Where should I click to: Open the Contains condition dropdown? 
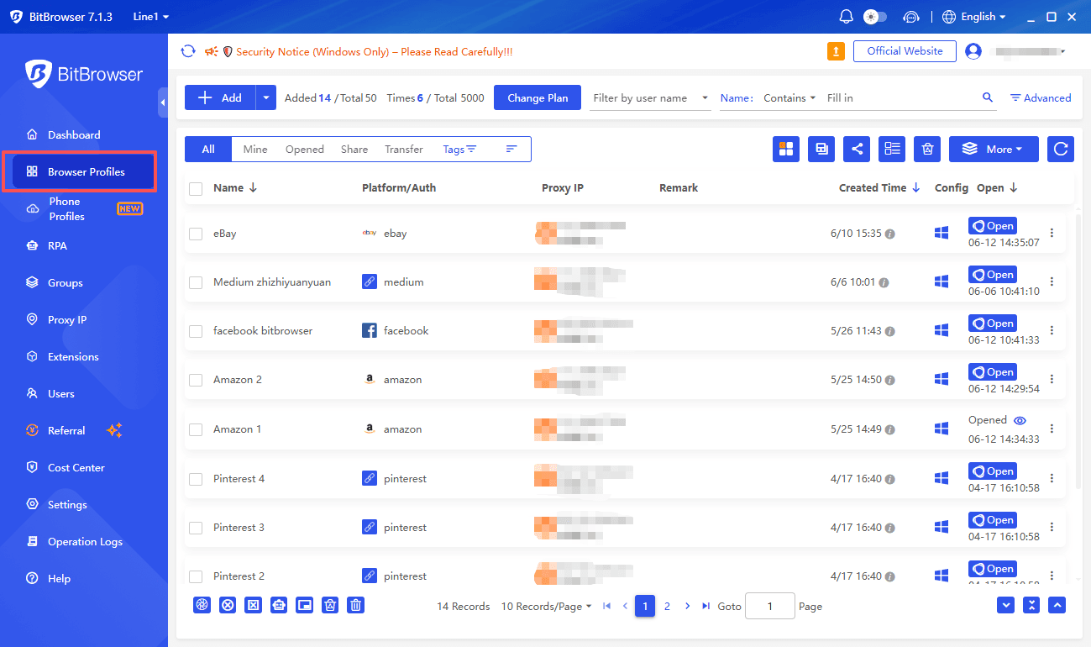coord(789,97)
